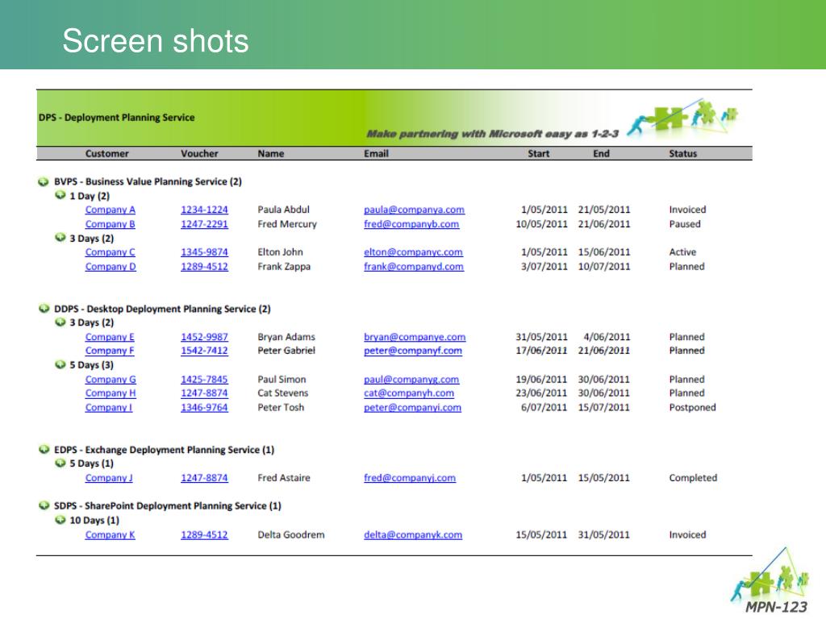Email paul@companyg.com
The width and height of the screenshot is (826, 619).
click(411, 380)
